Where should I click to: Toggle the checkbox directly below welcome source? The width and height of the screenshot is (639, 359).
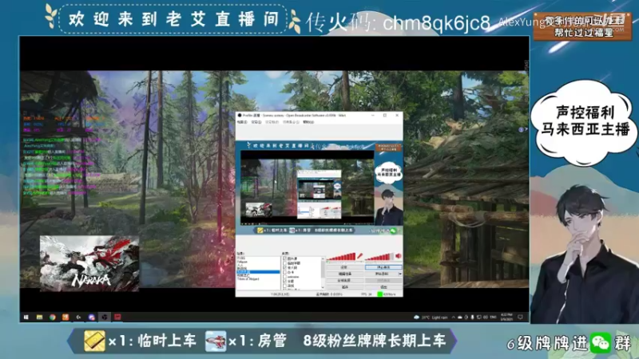284,282
